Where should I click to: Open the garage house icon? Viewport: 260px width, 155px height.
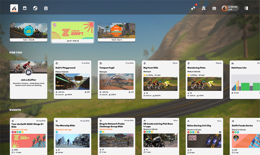[x=214, y=8]
